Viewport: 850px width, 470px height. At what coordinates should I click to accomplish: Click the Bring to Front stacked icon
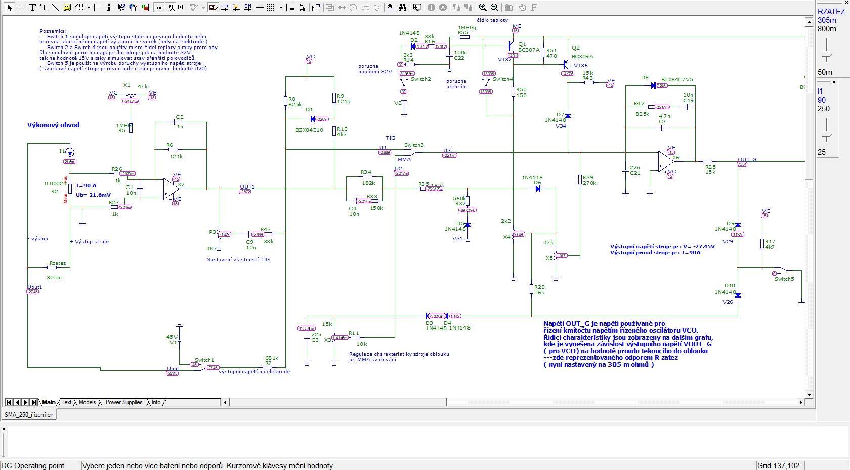tap(456, 8)
